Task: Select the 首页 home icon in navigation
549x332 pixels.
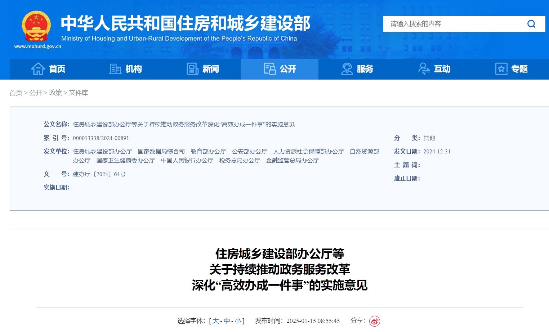Action: click(39, 69)
